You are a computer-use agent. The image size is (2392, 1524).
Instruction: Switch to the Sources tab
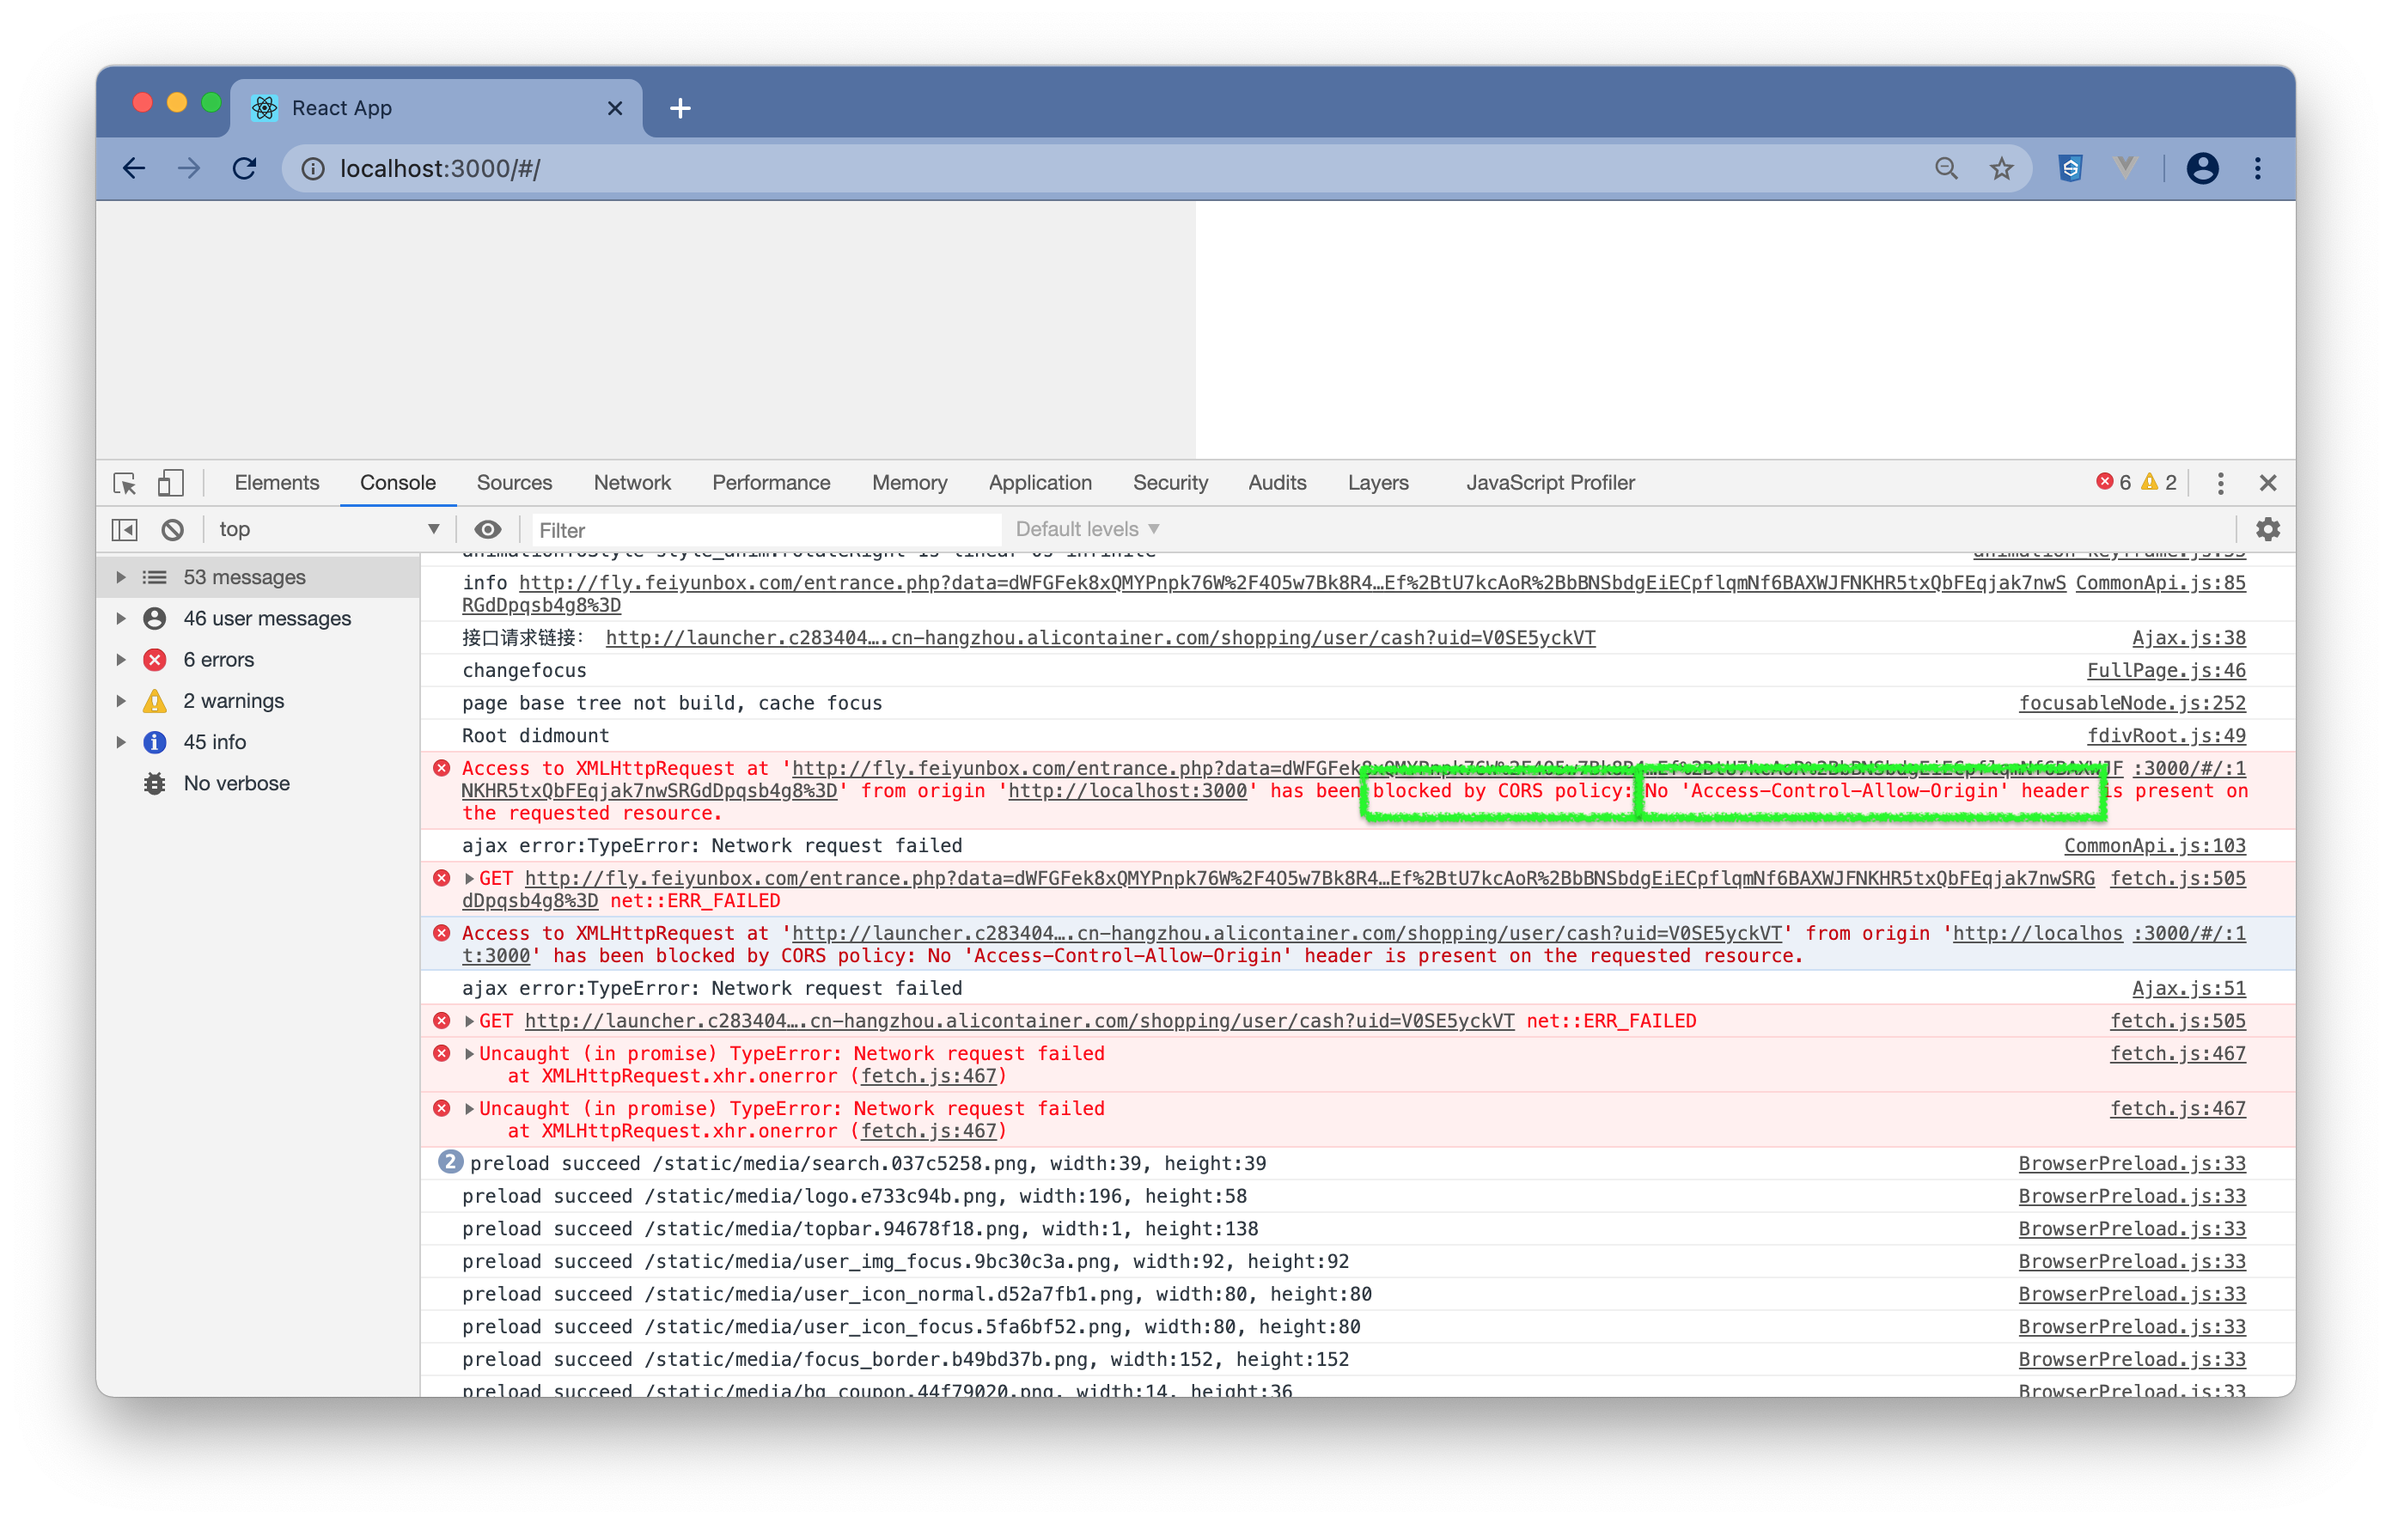tap(514, 483)
